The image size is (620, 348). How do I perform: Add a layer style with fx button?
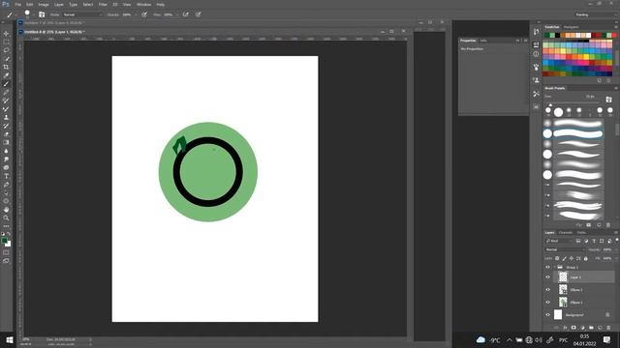tap(565, 328)
